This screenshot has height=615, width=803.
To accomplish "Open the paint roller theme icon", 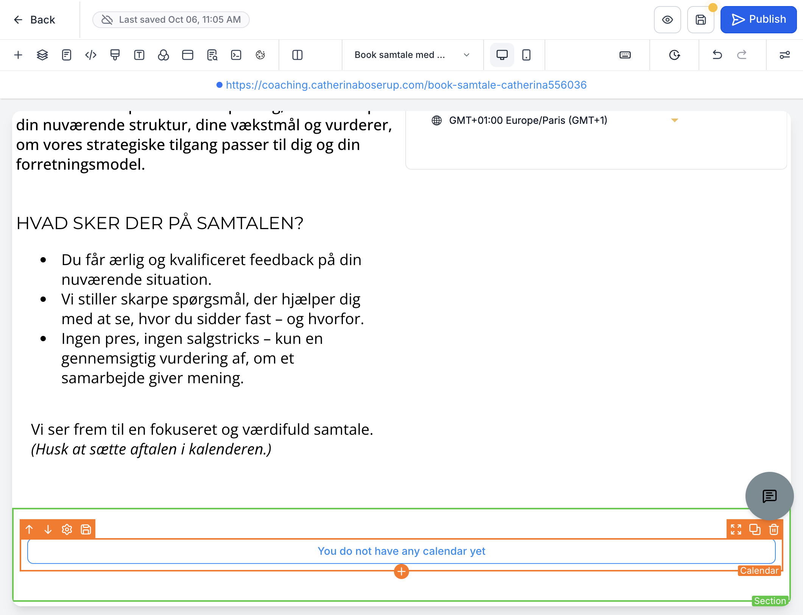I will tap(115, 55).
